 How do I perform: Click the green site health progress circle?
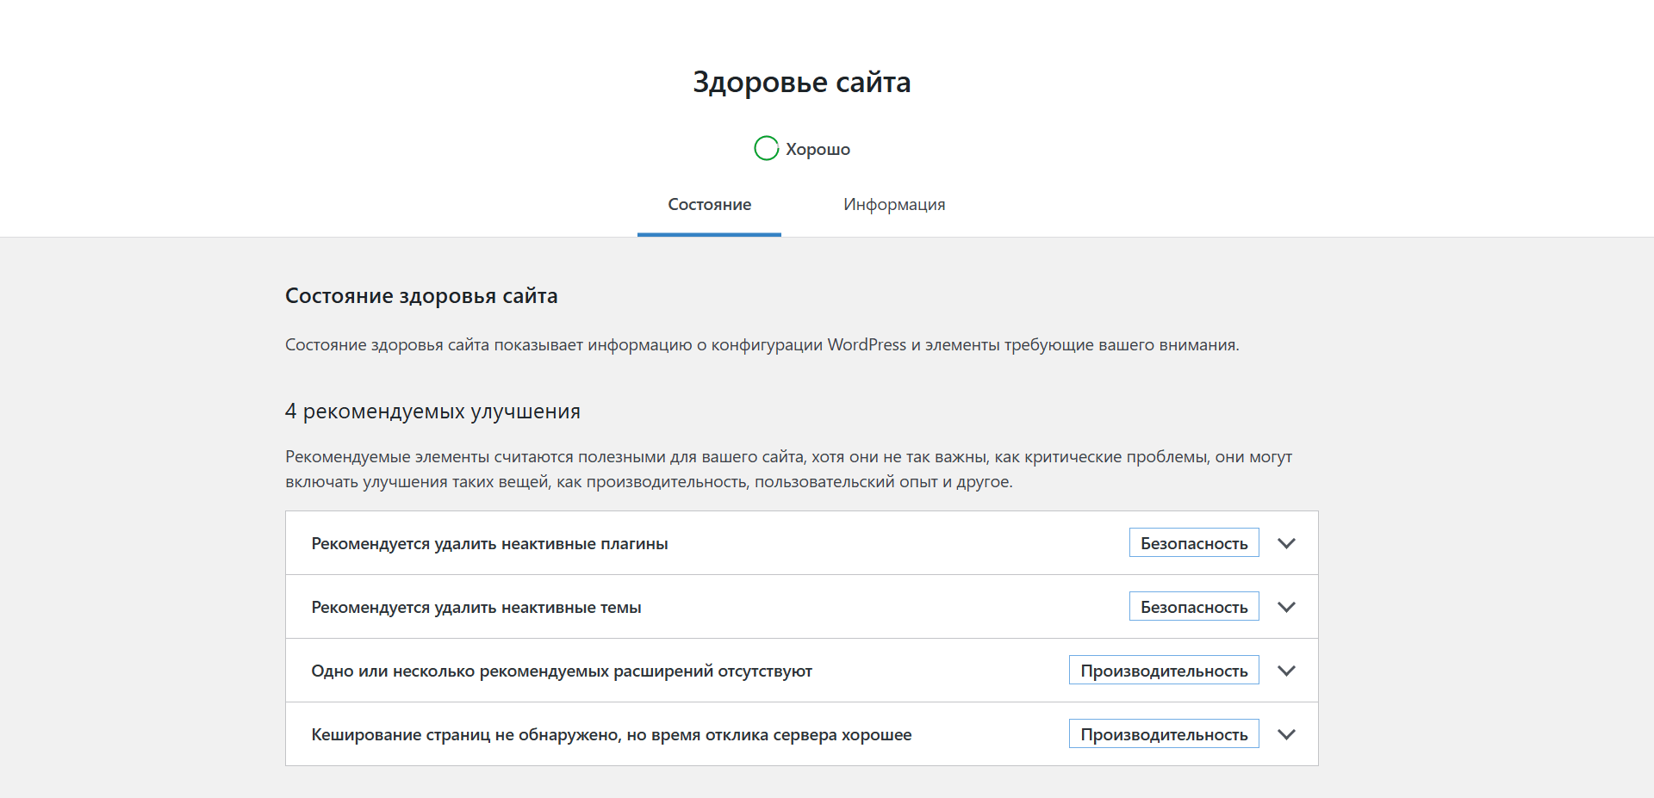click(x=766, y=148)
